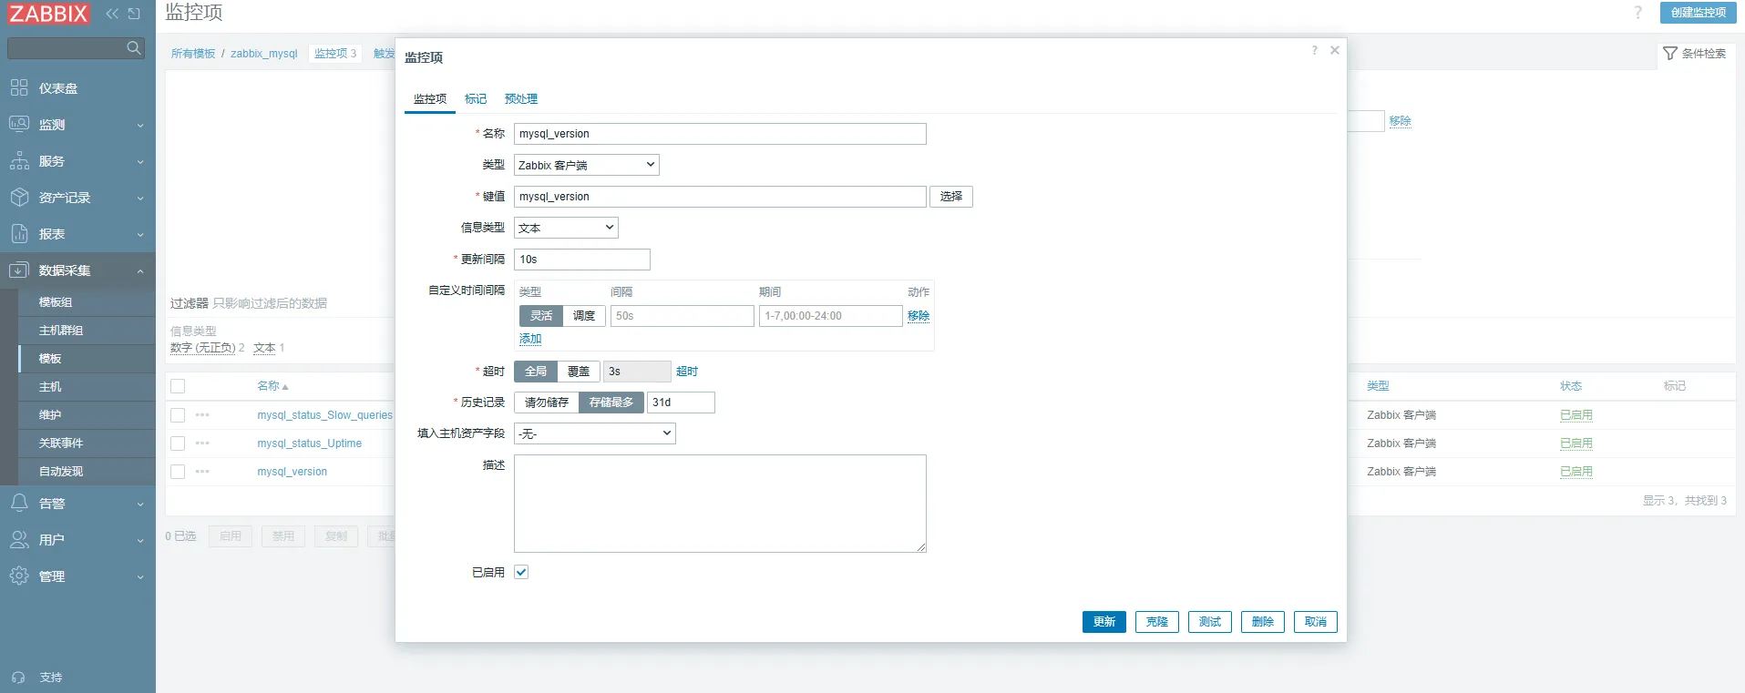Click the 支持 support headset icon
Viewport: 1745px width, 693px height.
[18, 678]
